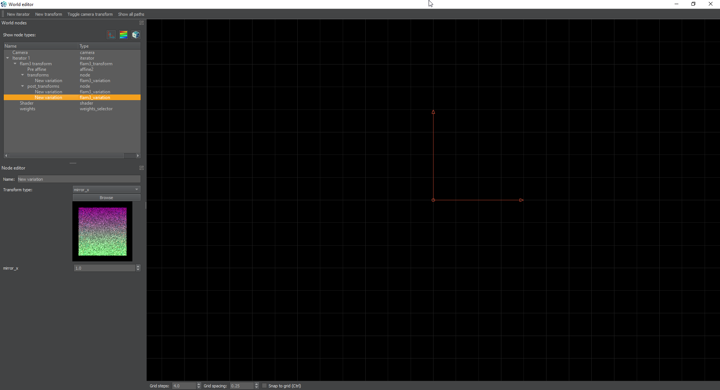This screenshot has width=720, height=390.
Task: Select the Pre affine tree row
Action: [72, 69]
